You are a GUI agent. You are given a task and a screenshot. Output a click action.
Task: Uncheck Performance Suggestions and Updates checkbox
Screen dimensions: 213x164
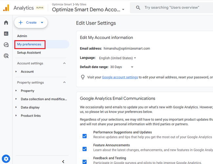coord(85,136)
